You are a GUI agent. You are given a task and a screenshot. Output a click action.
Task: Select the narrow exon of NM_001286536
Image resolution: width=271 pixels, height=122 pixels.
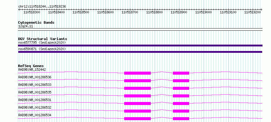pos(181,81)
